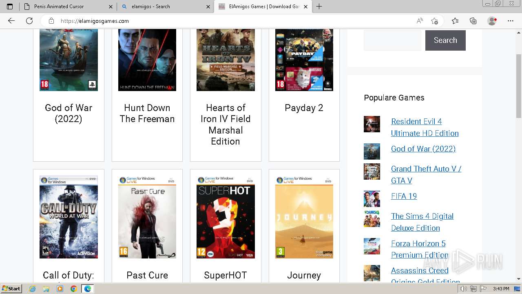Click Resident Evil 4 sidebar thumbnail

point(372,124)
